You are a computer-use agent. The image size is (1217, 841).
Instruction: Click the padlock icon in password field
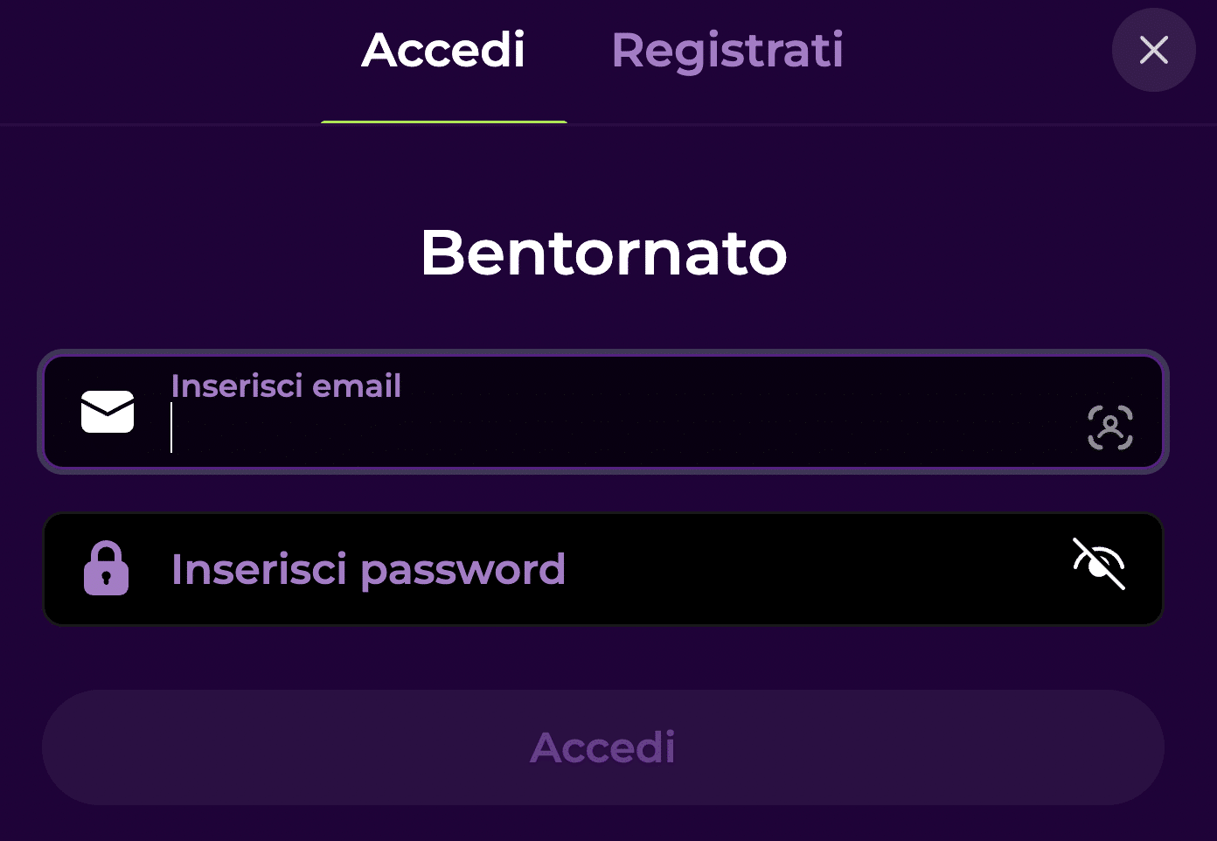[106, 569]
